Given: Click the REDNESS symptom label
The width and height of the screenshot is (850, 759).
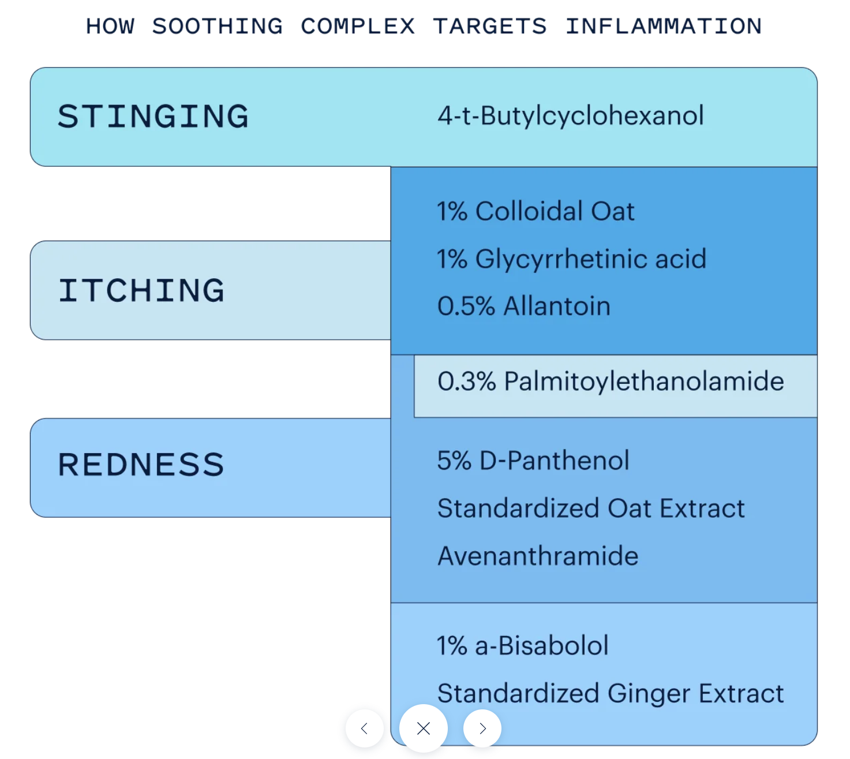Looking at the screenshot, I should (x=141, y=465).
